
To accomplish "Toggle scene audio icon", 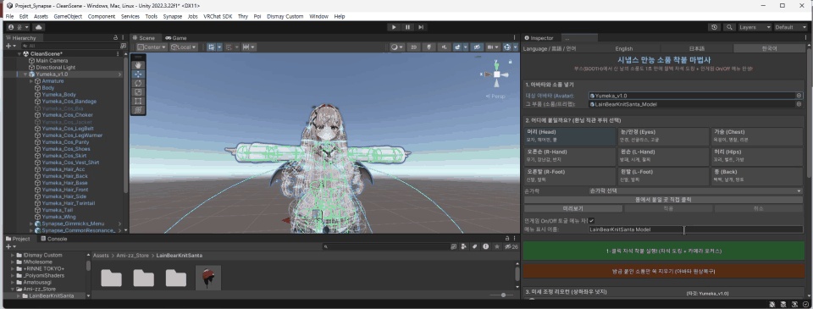I will coord(444,47).
